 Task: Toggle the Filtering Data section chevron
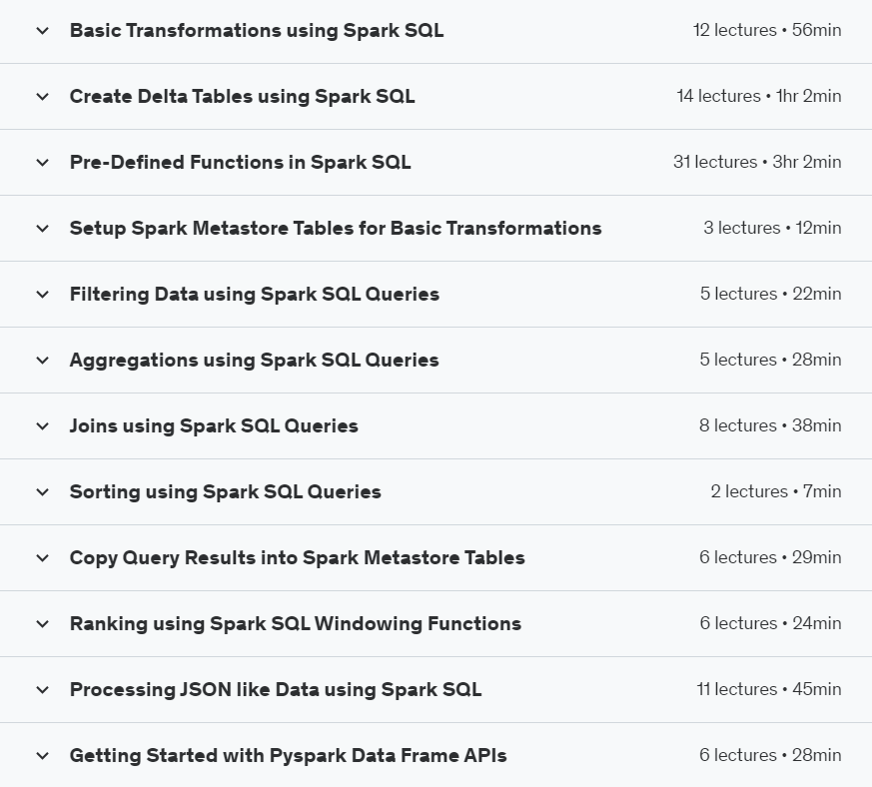pos(42,295)
